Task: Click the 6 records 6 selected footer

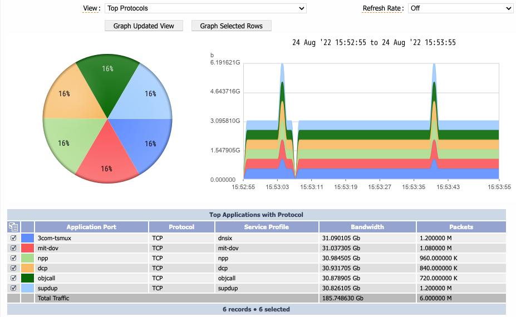Action: point(256,309)
